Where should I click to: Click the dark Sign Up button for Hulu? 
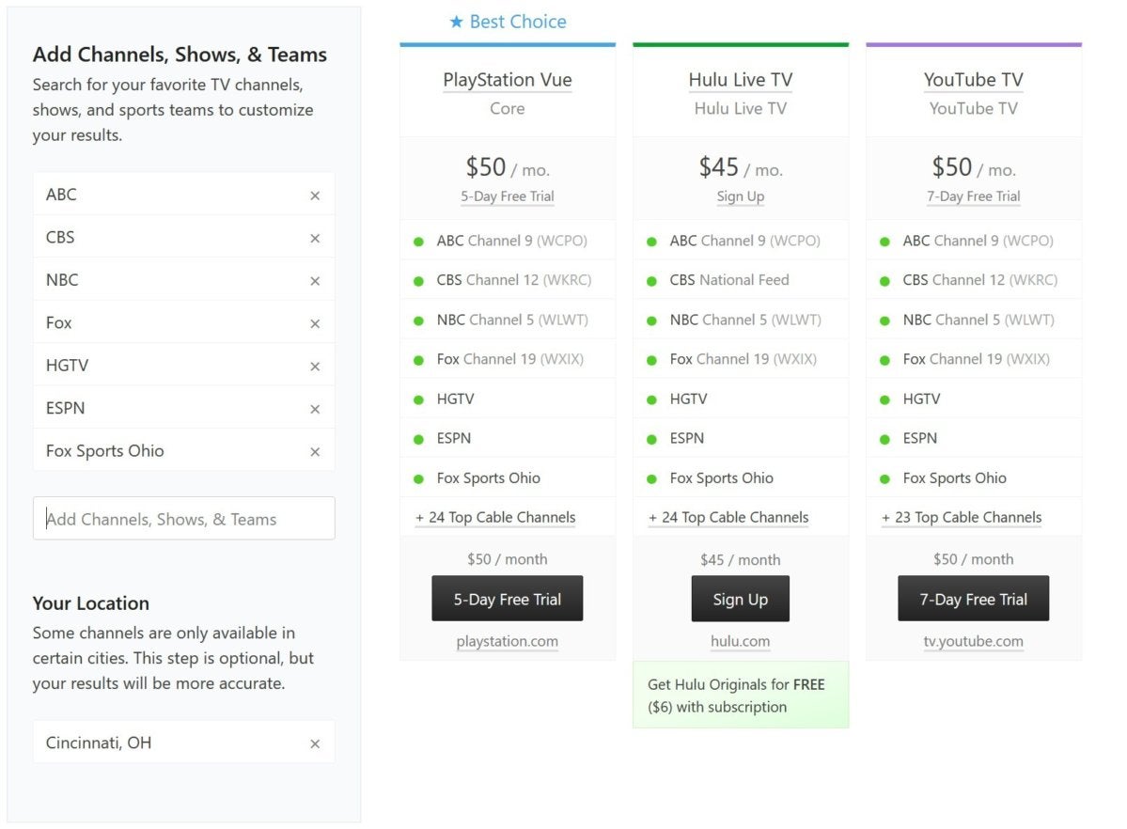pyautogui.click(x=741, y=598)
